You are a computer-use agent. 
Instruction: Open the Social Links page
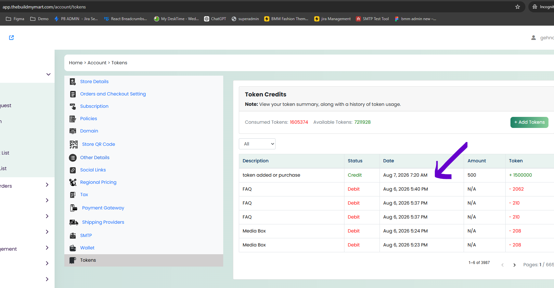click(x=93, y=170)
